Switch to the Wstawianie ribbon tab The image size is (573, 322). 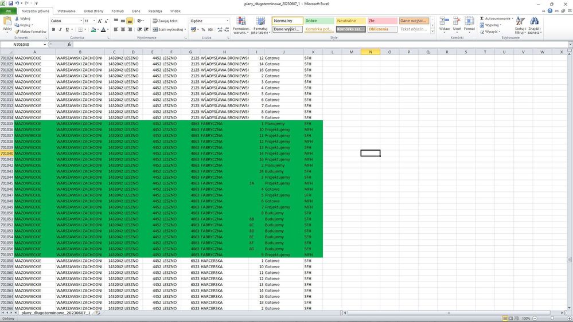tap(66, 11)
